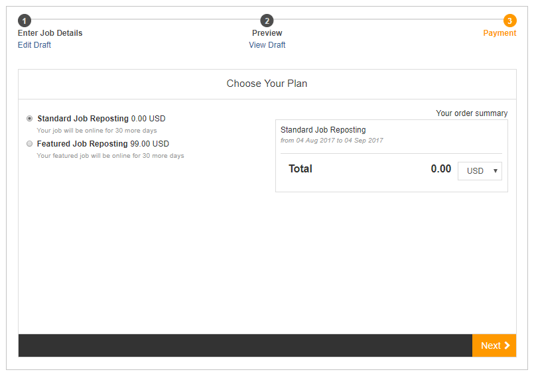This screenshot has width=534, height=376.
Task: Open the USD currency dropdown
Action: [480, 171]
